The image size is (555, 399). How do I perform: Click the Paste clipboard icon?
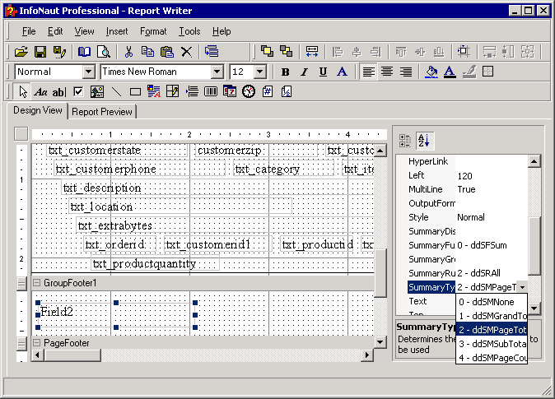pos(167,52)
